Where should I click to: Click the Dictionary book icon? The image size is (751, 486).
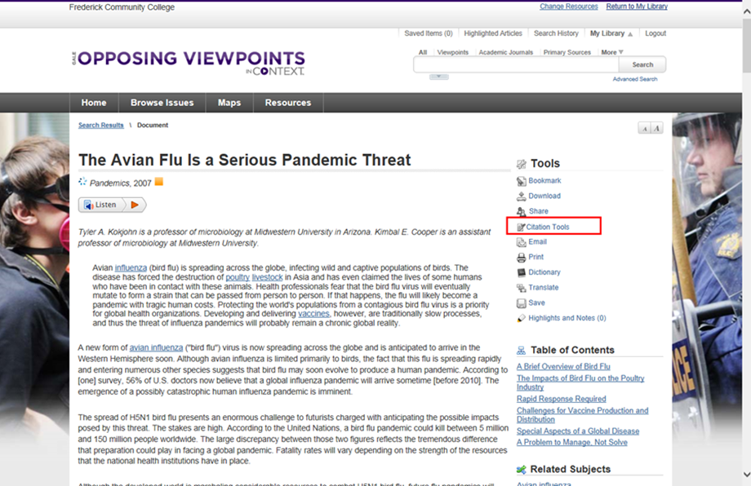521,272
